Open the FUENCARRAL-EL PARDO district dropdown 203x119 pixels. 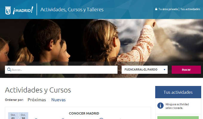144,70
